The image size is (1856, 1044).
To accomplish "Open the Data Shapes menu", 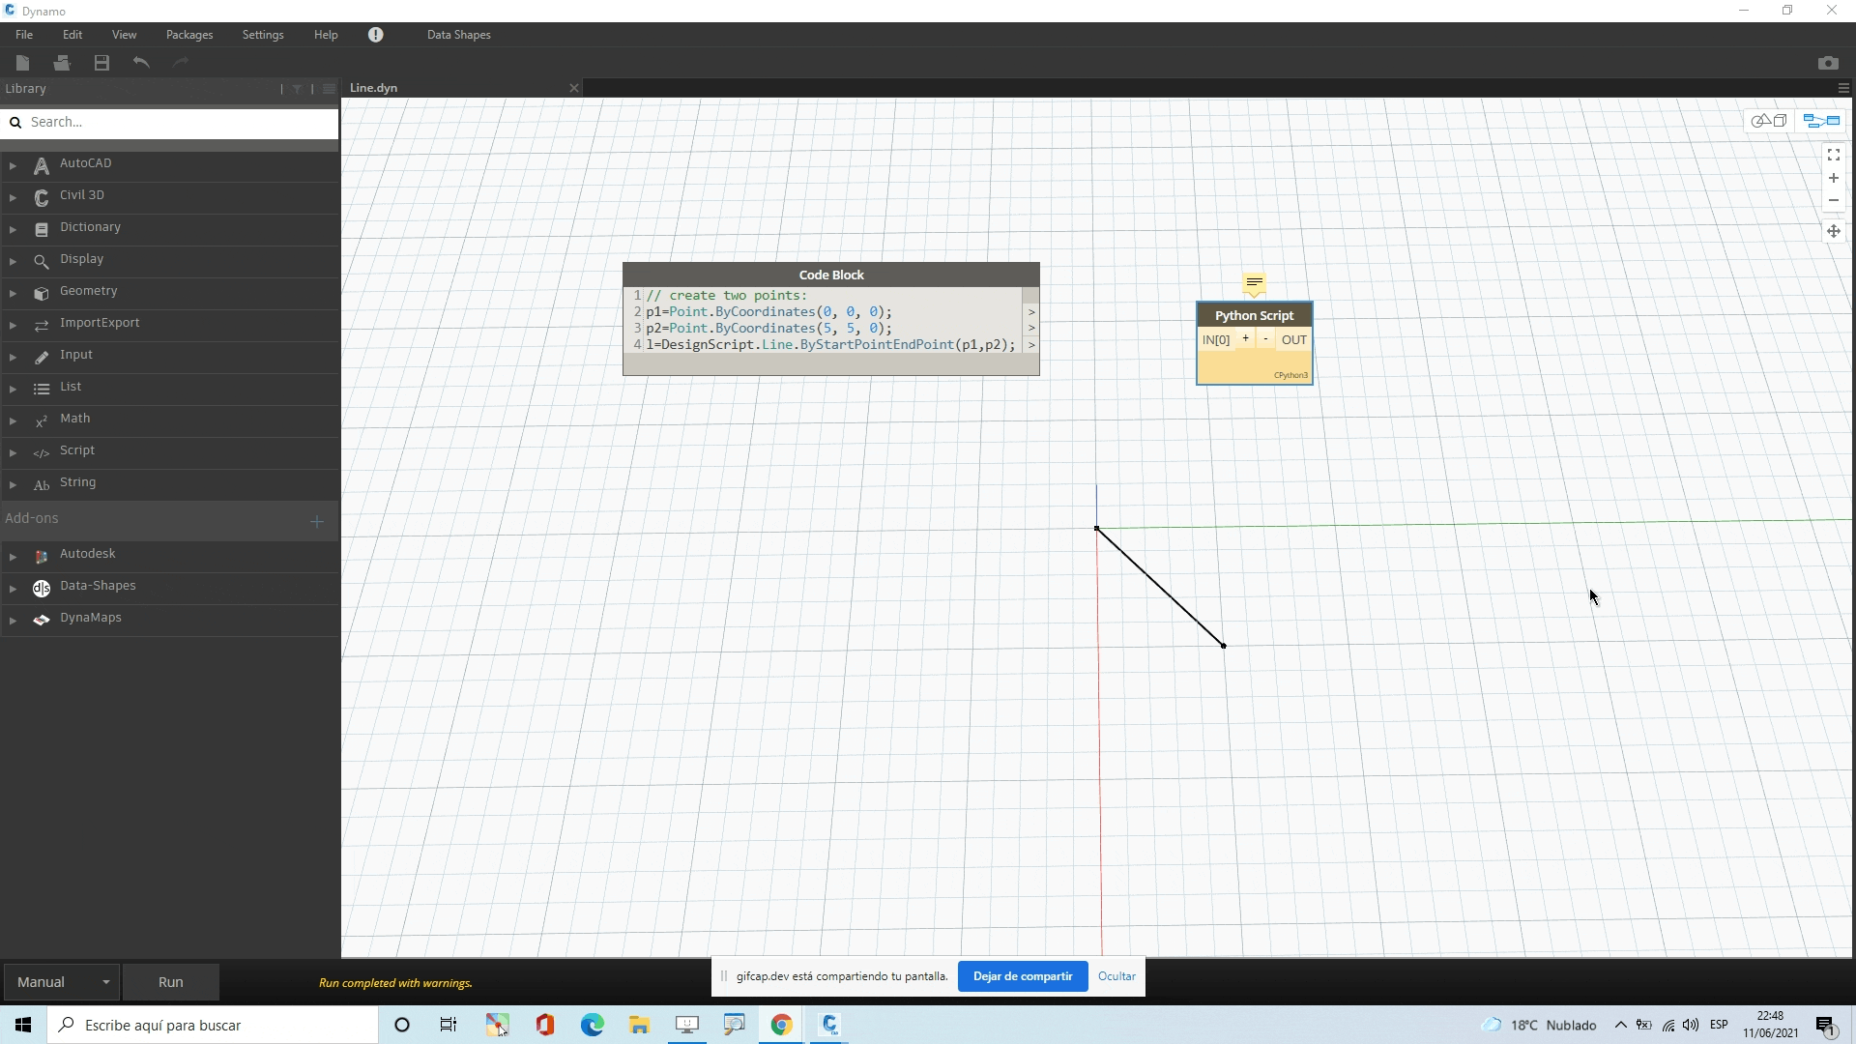I will pyautogui.click(x=458, y=35).
